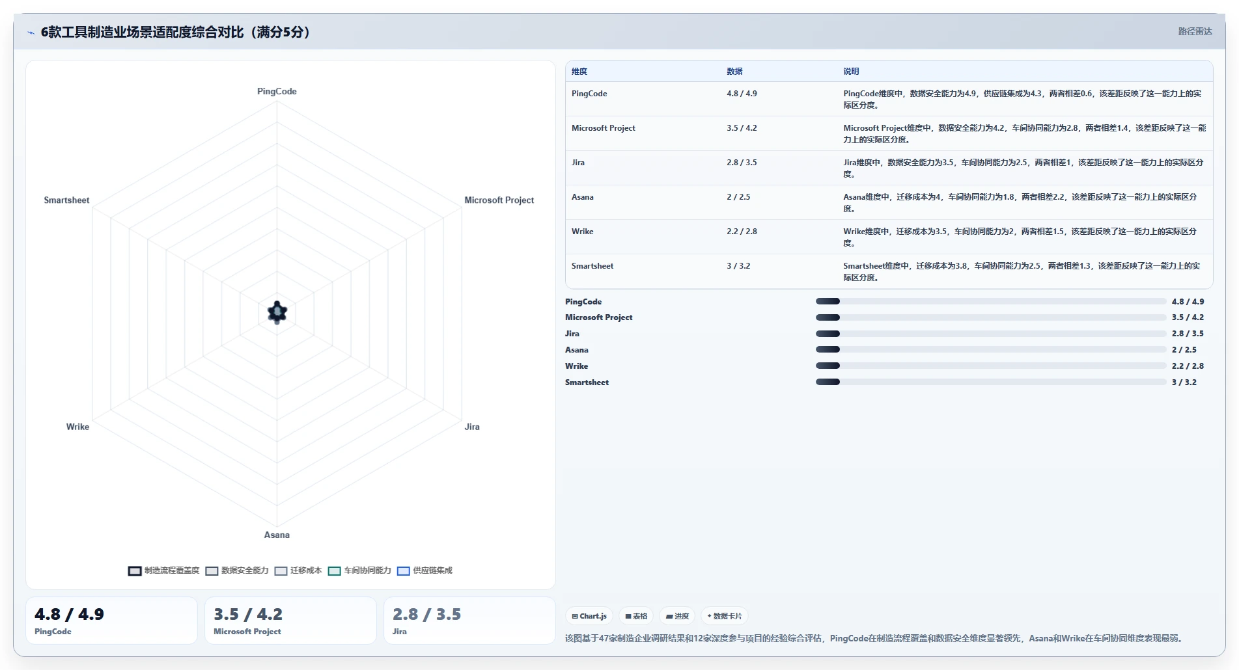Click the 数据卡片 tag chip

click(x=725, y=616)
